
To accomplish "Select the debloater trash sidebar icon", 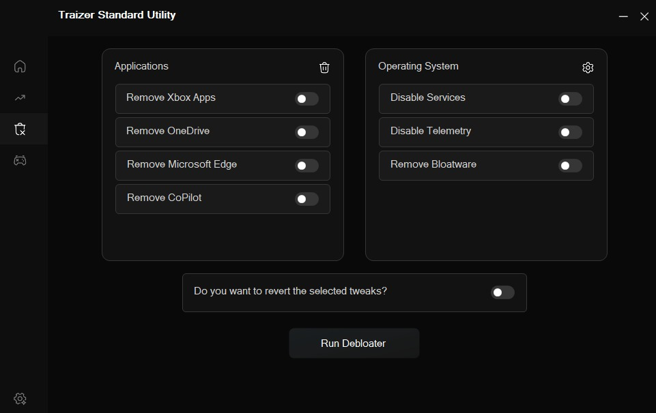I will coord(20,129).
